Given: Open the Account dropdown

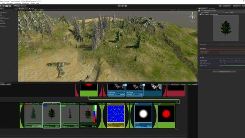Looking at the screenshot, I should [x=227, y=6].
